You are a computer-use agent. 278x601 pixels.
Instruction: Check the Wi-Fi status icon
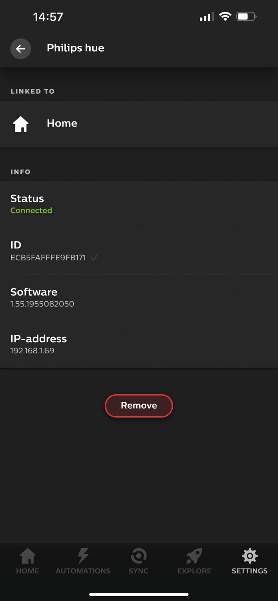(225, 17)
